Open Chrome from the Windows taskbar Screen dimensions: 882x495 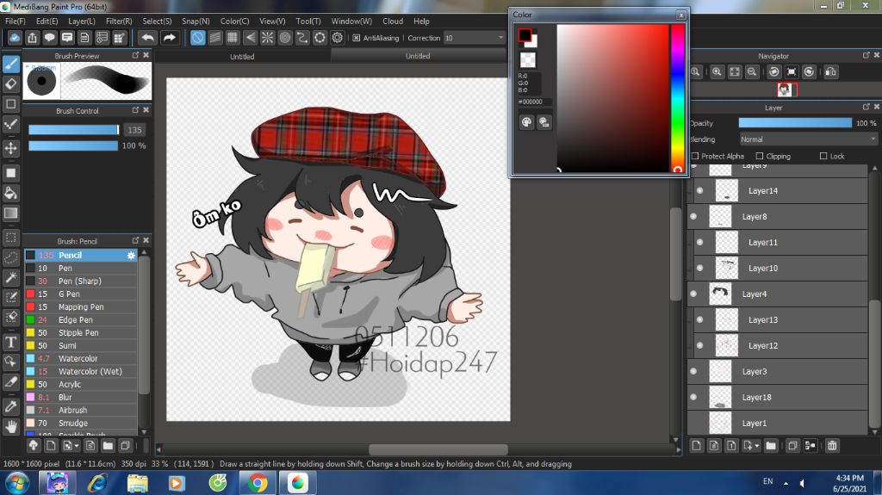tap(257, 483)
